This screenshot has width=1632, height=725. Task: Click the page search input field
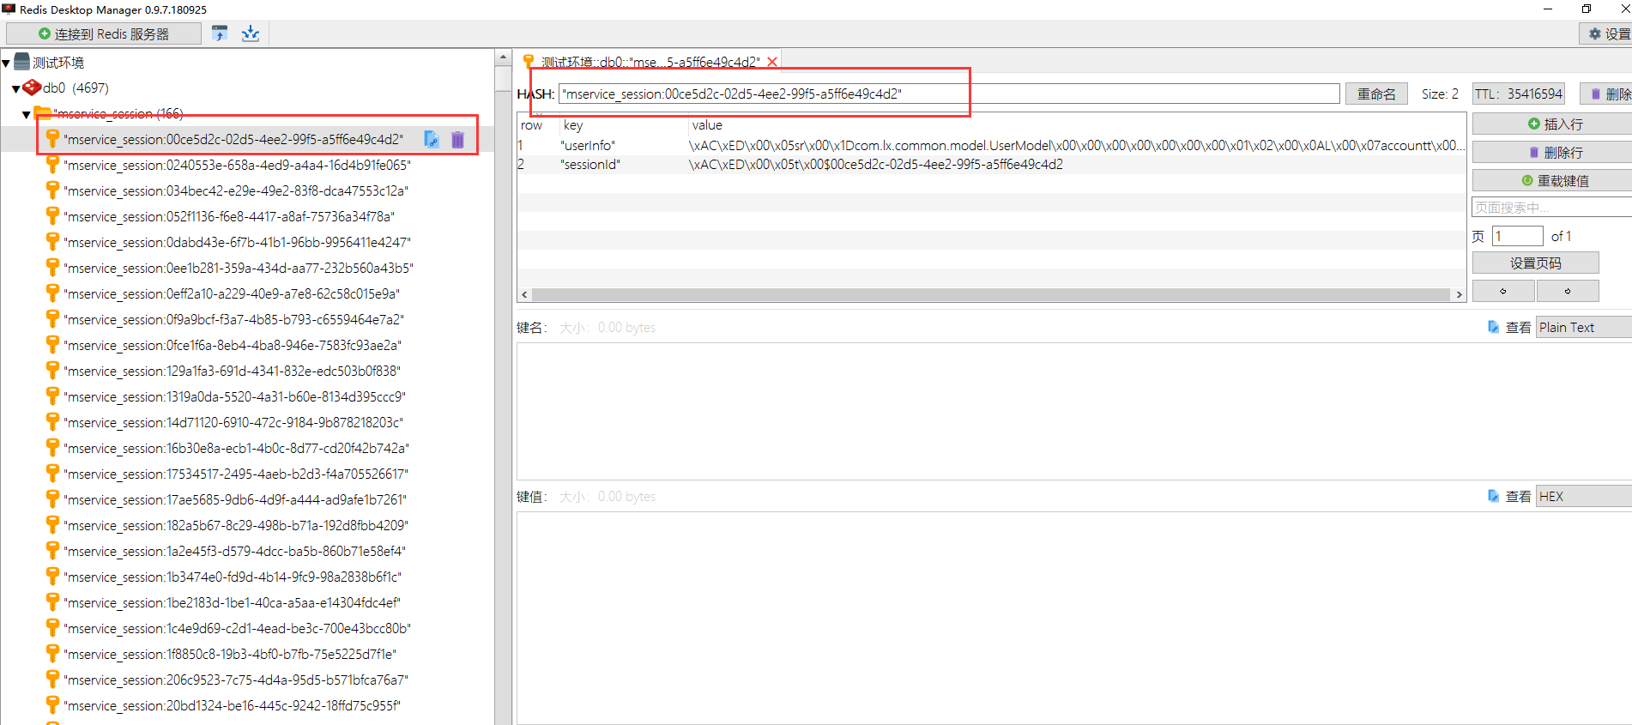[x=1552, y=207]
